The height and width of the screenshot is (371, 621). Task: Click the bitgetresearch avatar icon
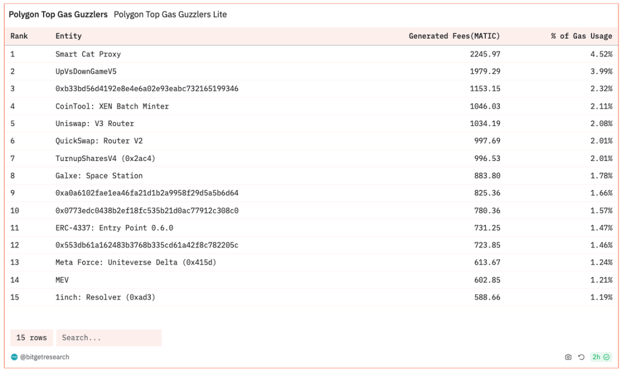[14, 357]
